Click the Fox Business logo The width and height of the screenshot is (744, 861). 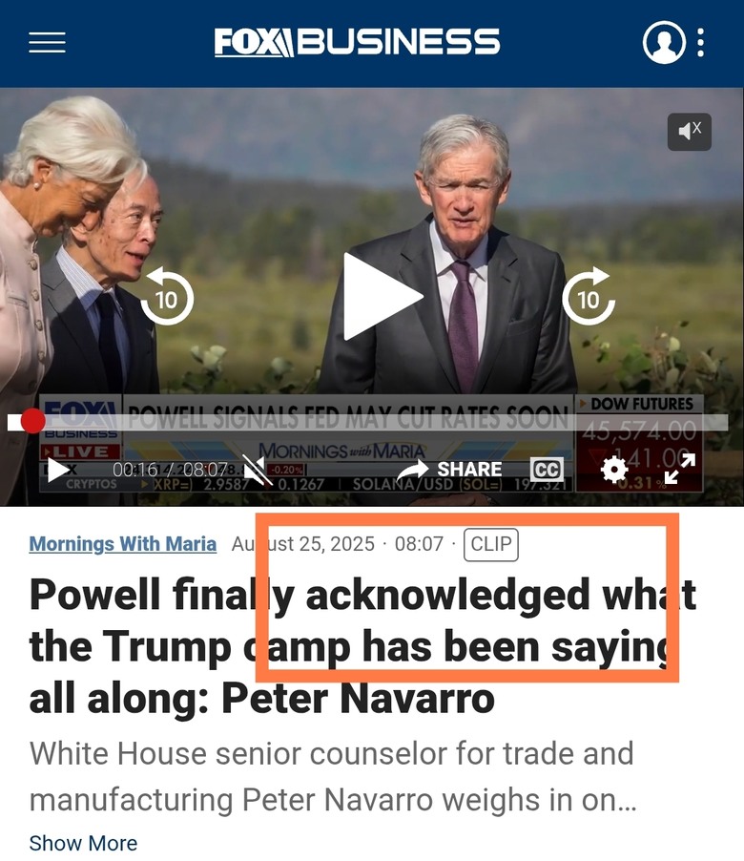click(357, 42)
